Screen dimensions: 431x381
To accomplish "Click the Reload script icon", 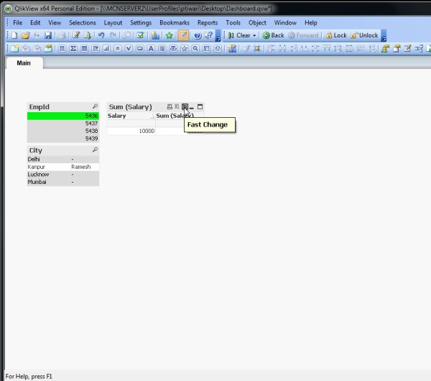I will (88, 35).
